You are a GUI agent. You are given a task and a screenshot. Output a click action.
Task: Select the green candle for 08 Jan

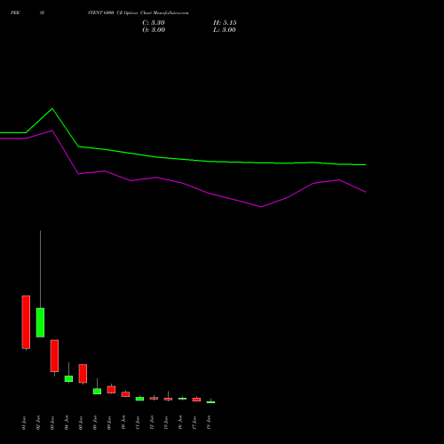click(x=97, y=391)
